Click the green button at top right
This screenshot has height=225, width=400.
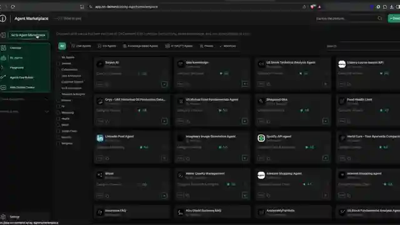pos(394,18)
